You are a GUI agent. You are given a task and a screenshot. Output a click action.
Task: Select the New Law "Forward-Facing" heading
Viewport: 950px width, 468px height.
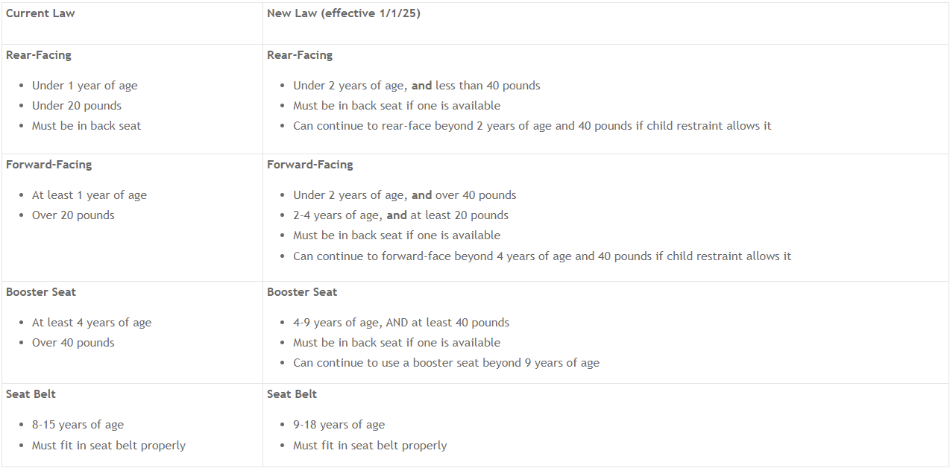click(310, 165)
